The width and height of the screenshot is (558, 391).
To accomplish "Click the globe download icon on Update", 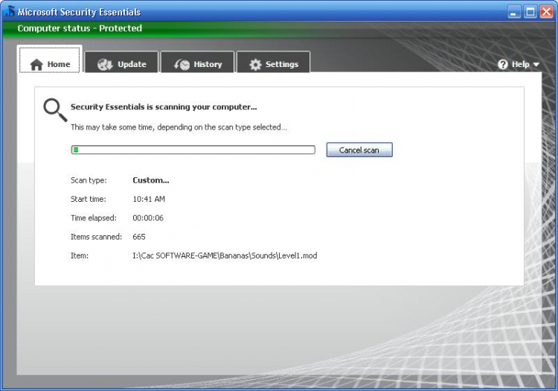I will (x=105, y=65).
